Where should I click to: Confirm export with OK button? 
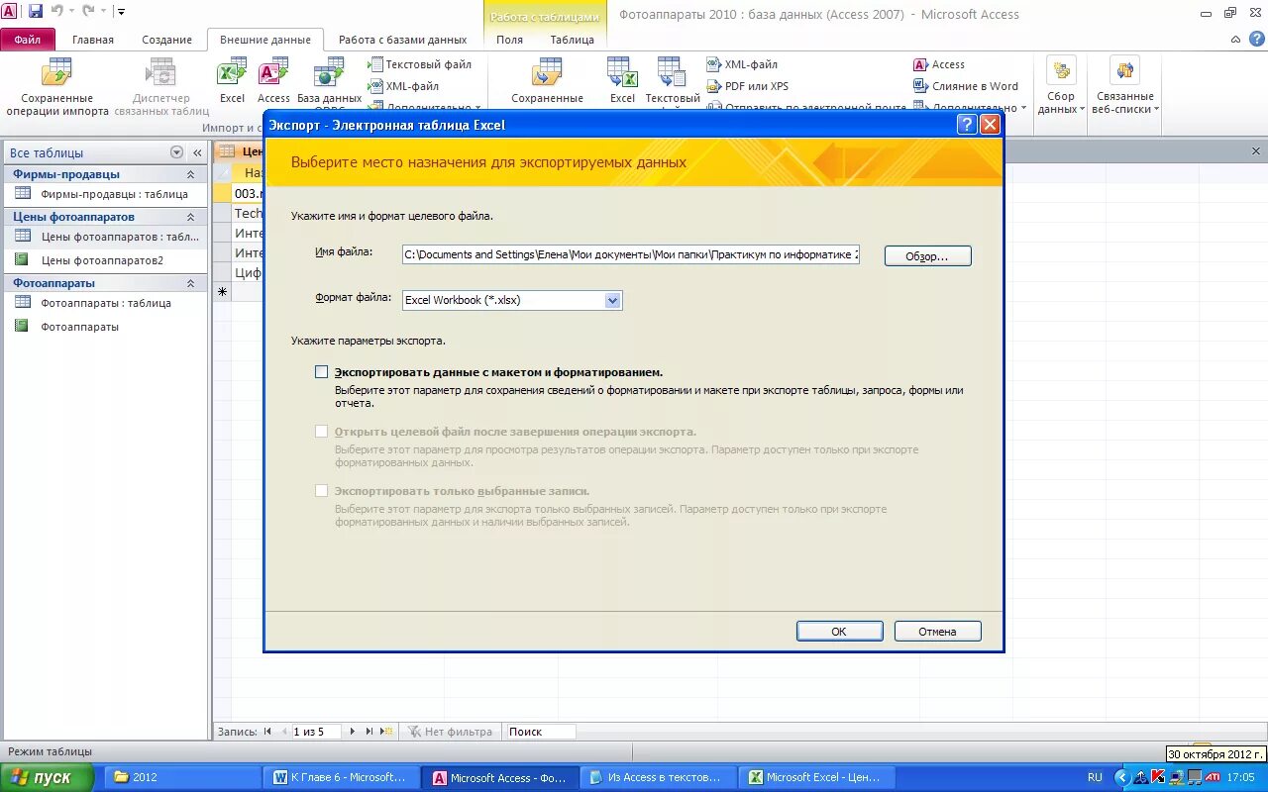839,632
